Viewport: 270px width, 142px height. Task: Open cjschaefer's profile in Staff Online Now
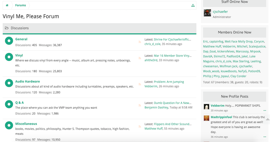[220, 12]
